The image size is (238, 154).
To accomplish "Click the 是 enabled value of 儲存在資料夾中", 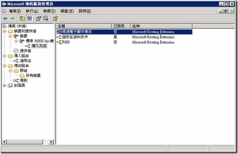I will 115,37.
